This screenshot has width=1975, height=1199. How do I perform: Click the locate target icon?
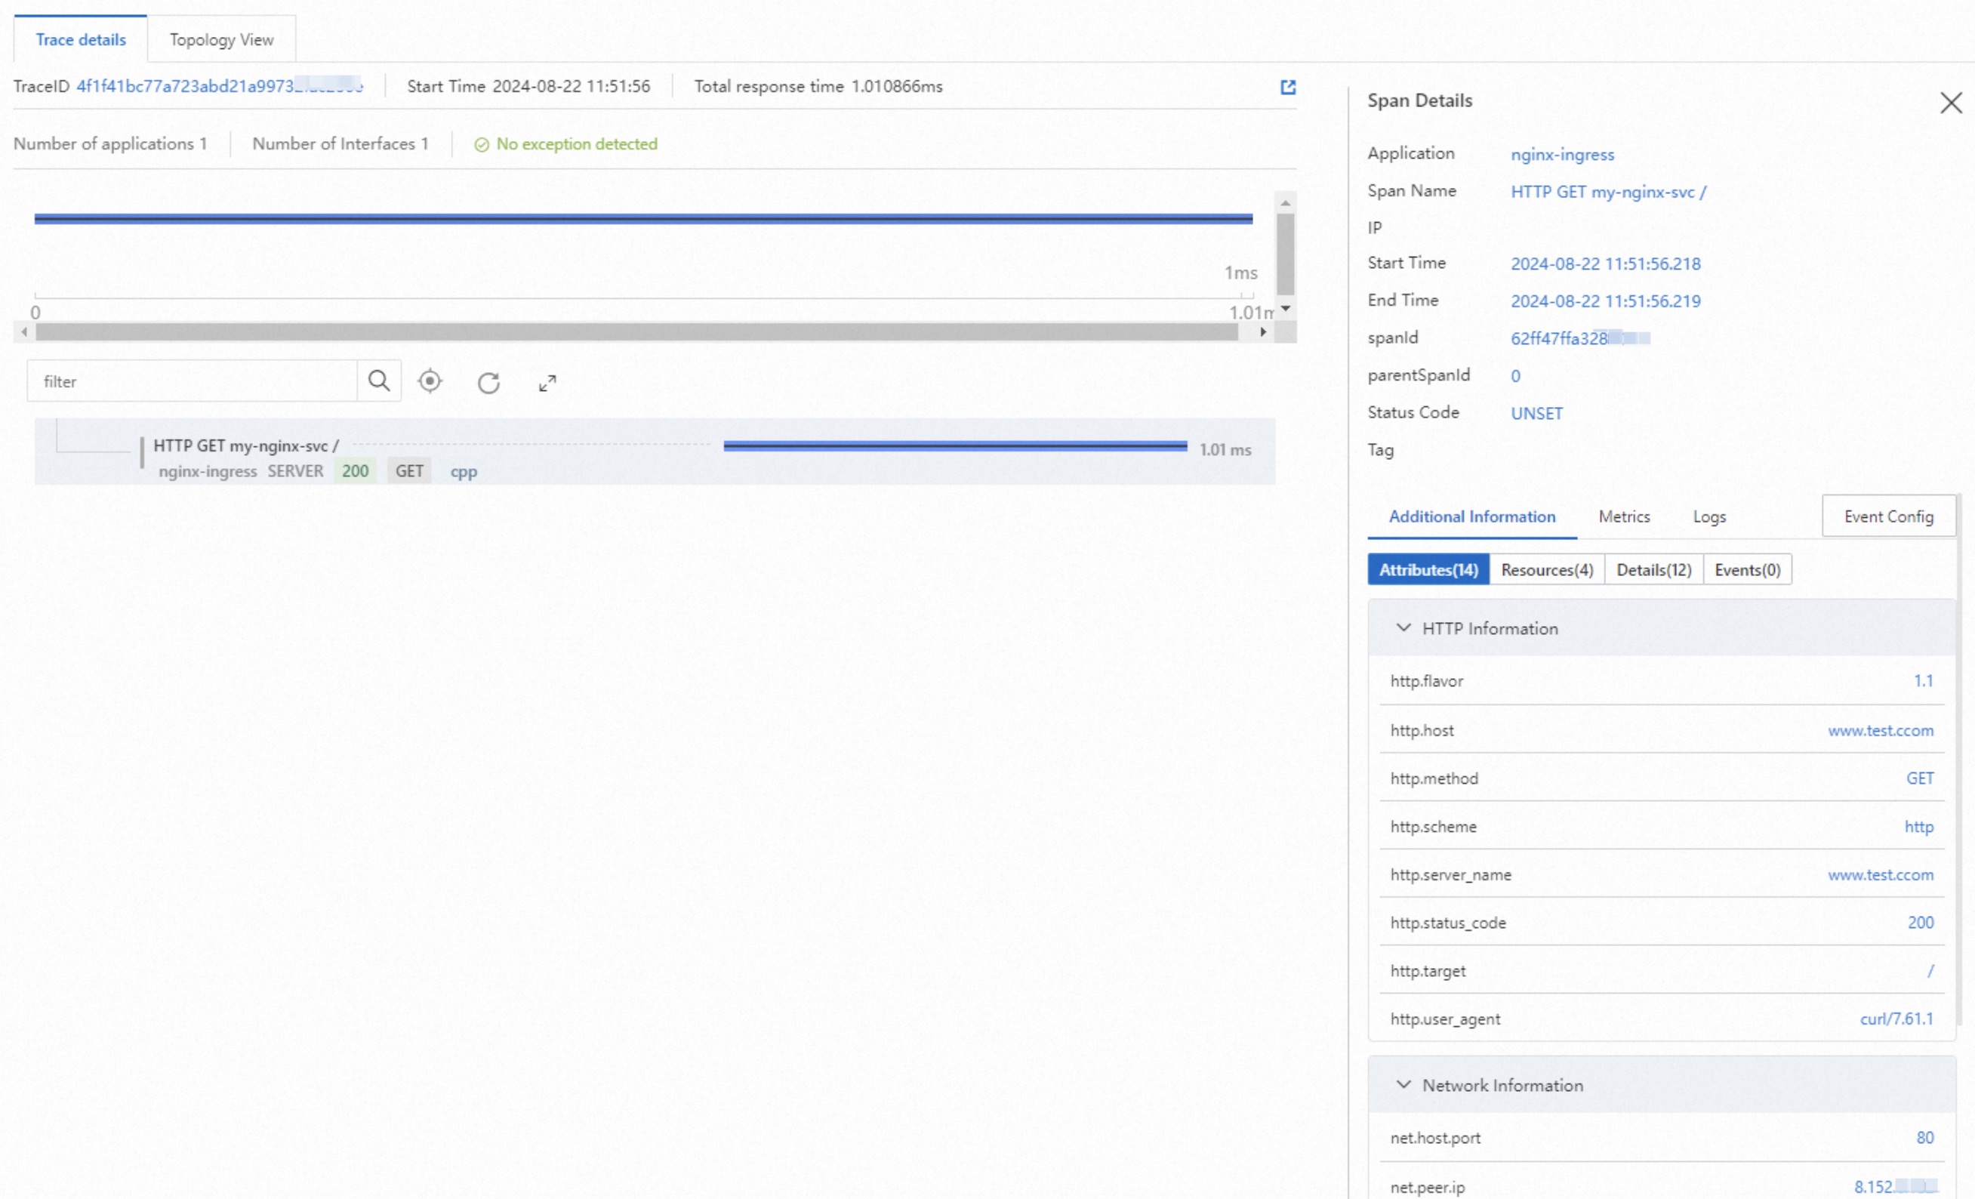click(x=430, y=381)
